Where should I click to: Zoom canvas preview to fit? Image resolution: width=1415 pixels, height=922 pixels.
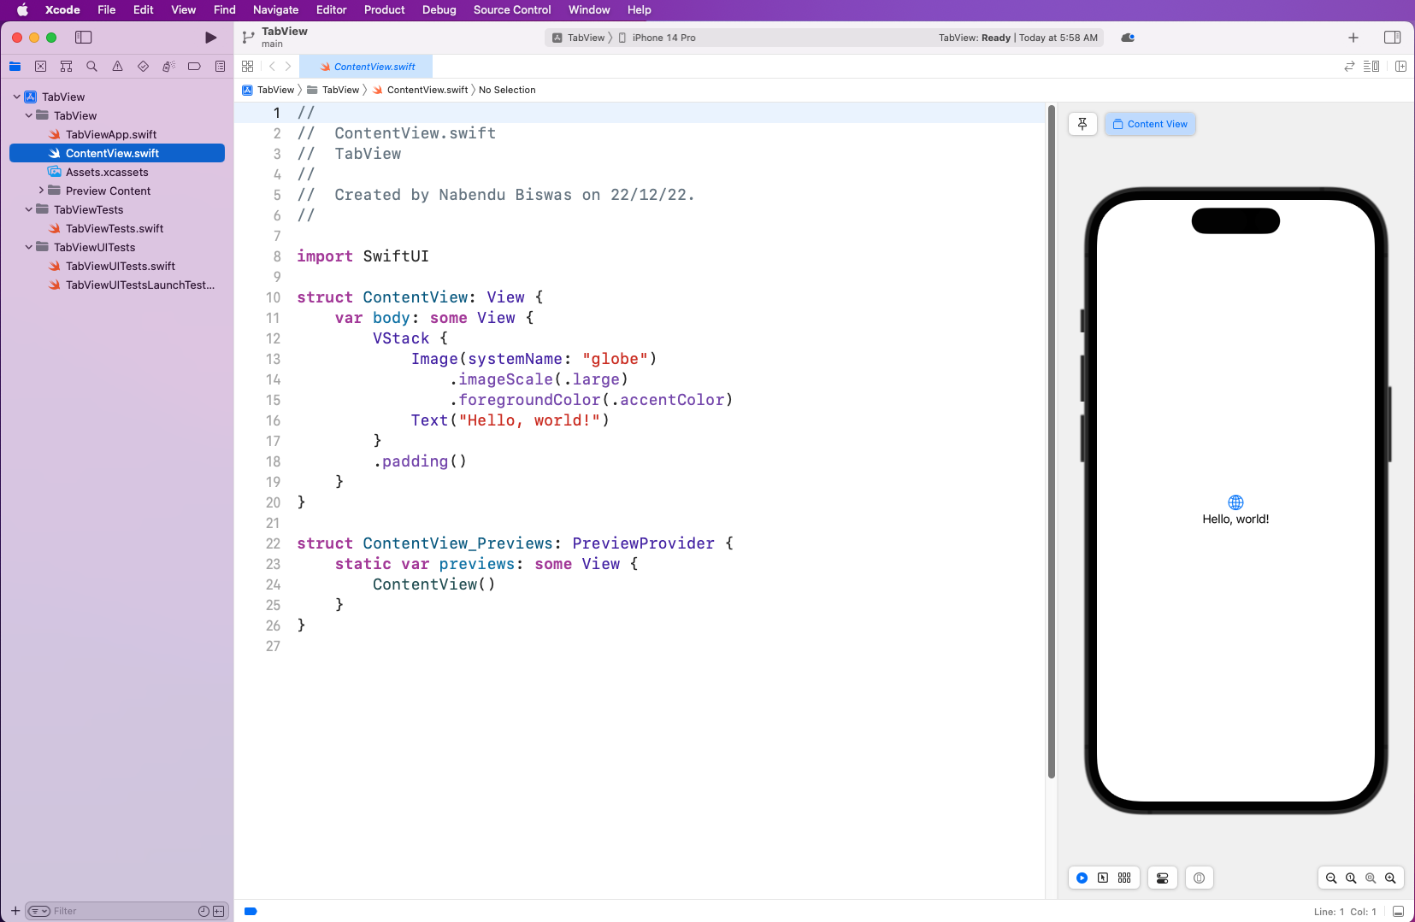[1371, 878]
